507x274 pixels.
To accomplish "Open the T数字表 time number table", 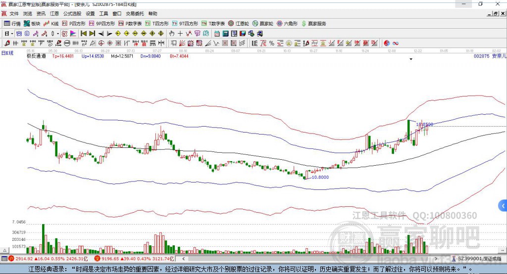I will click(213, 24).
